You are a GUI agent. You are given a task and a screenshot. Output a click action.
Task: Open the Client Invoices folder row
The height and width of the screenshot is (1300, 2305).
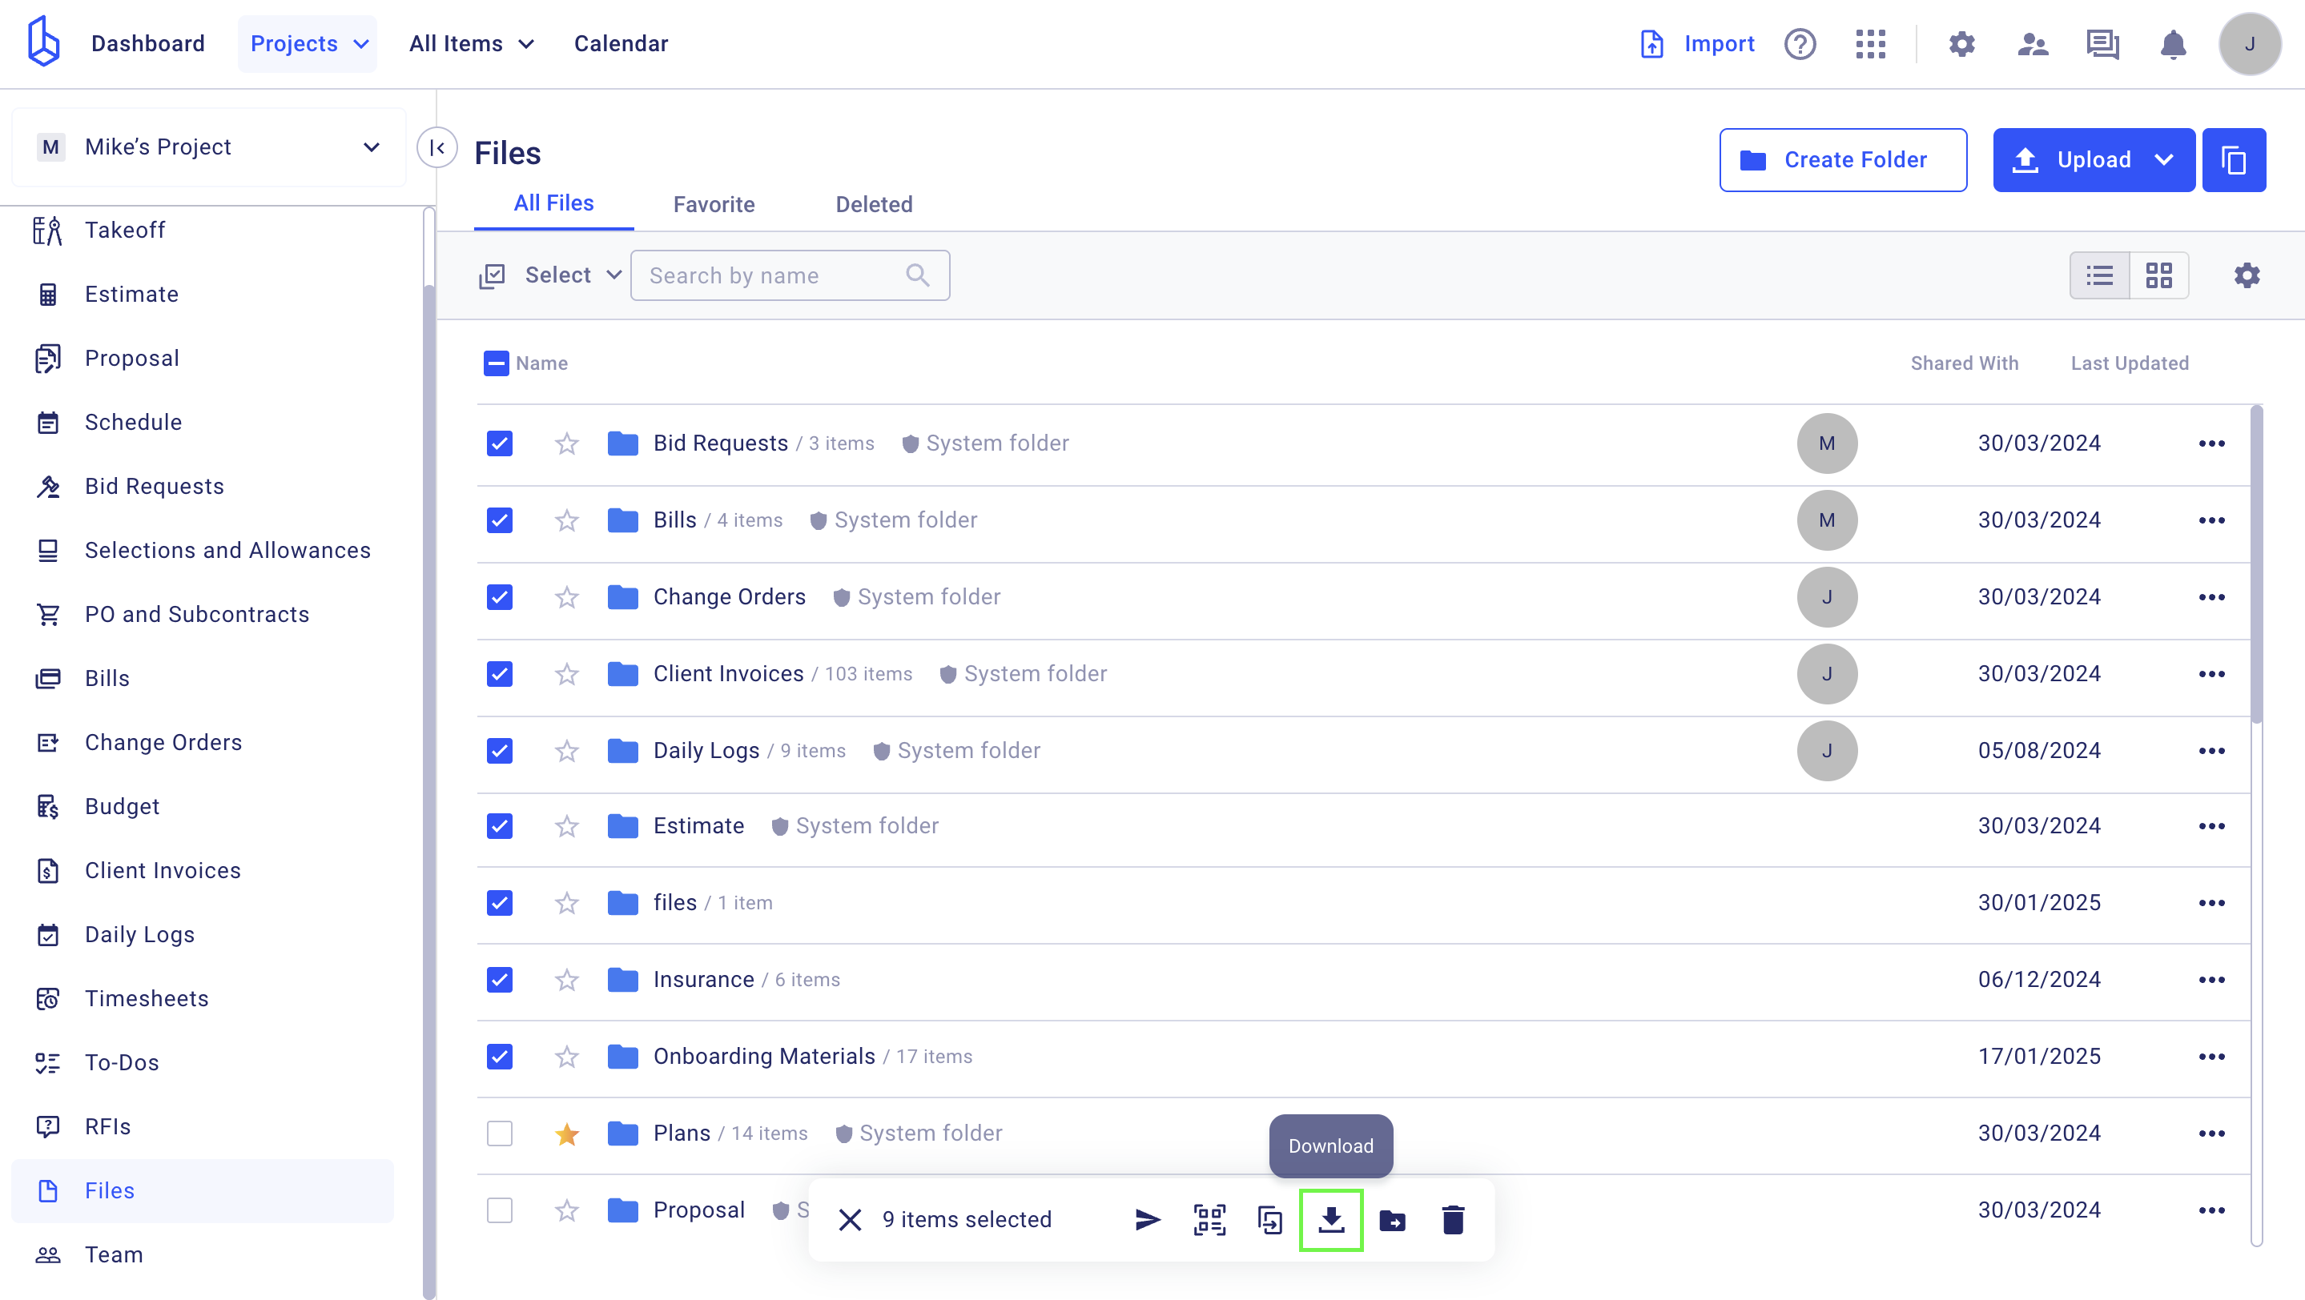[x=1363, y=674]
